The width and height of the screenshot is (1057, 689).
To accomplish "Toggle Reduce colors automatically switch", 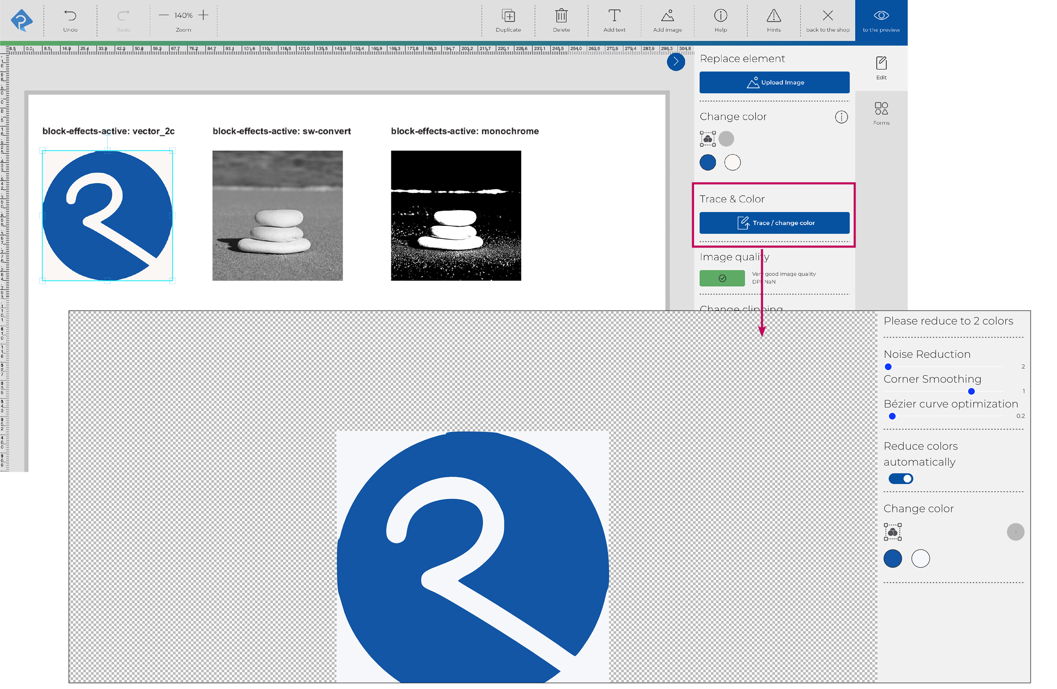I will [x=901, y=478].
